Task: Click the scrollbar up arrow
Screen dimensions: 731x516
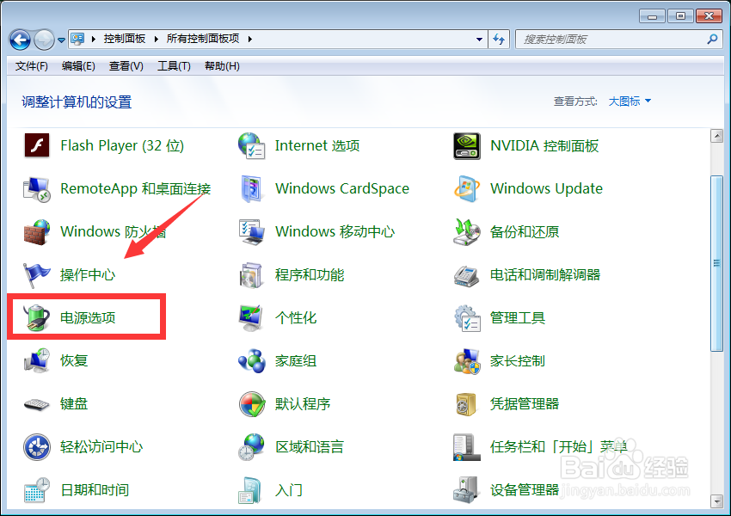Action: coord(716,136)
